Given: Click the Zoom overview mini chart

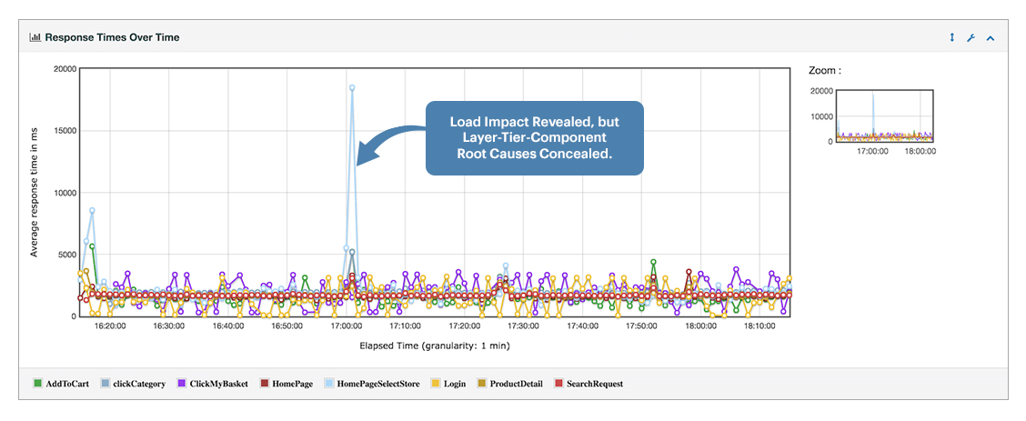Looking at the screenshot, I should (884, 115).
